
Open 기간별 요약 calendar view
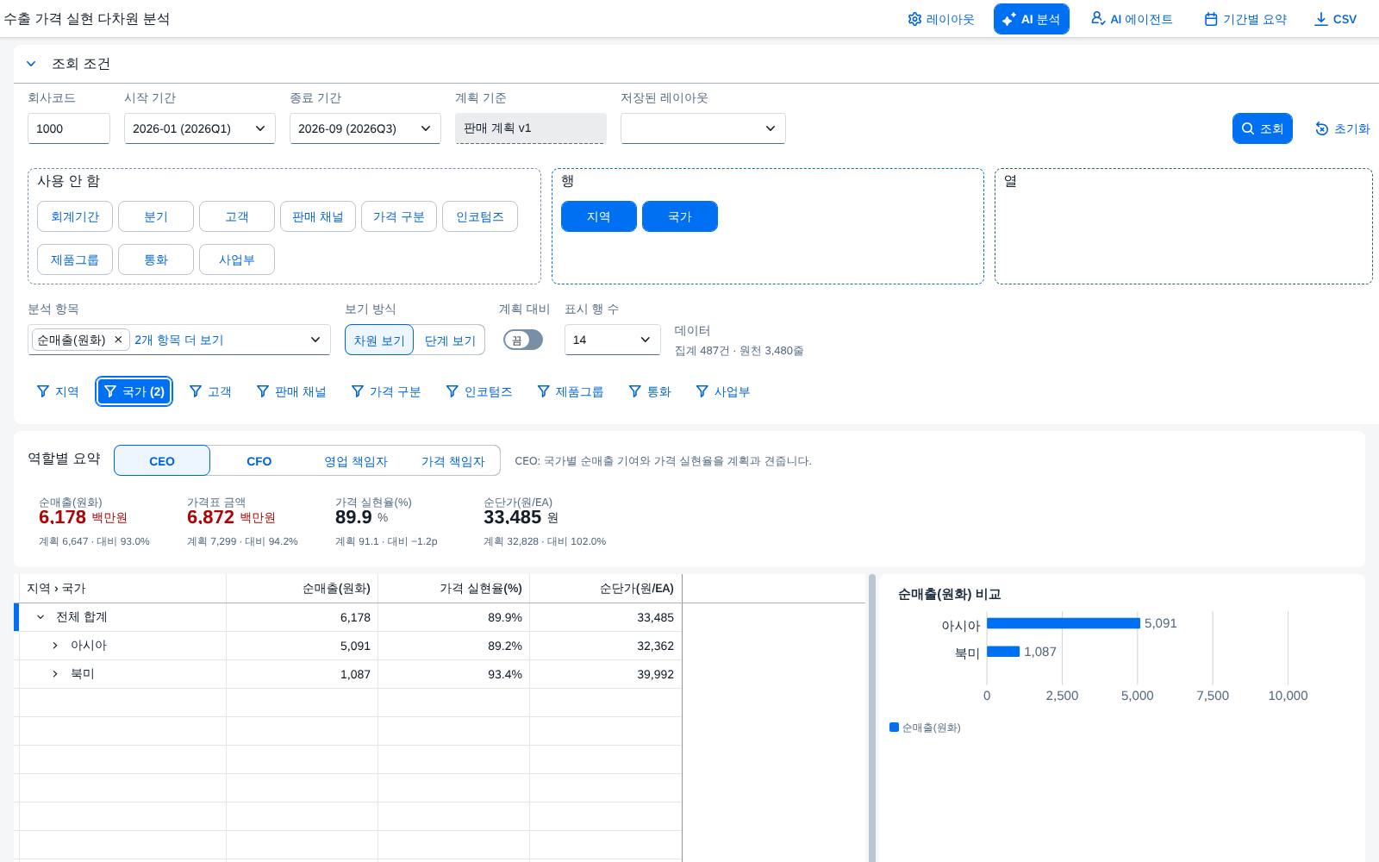pyautogui.click(x=1245, y=19)
